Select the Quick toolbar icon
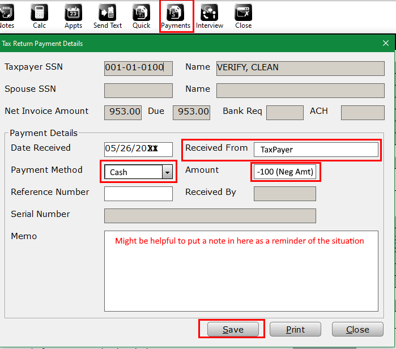The image size is (396, 349). pos(141,16)
